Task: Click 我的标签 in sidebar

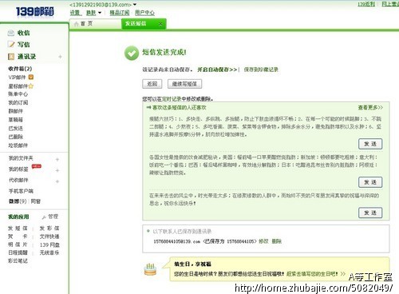Action: (18, 169)
